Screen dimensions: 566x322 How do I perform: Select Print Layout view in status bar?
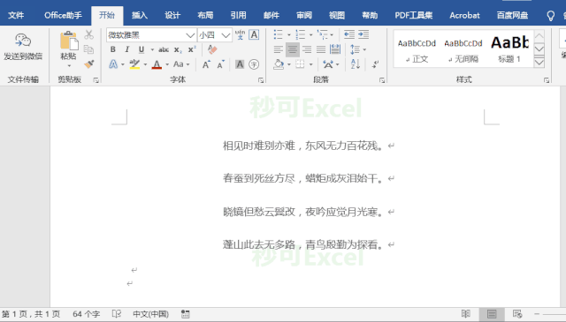492,314
